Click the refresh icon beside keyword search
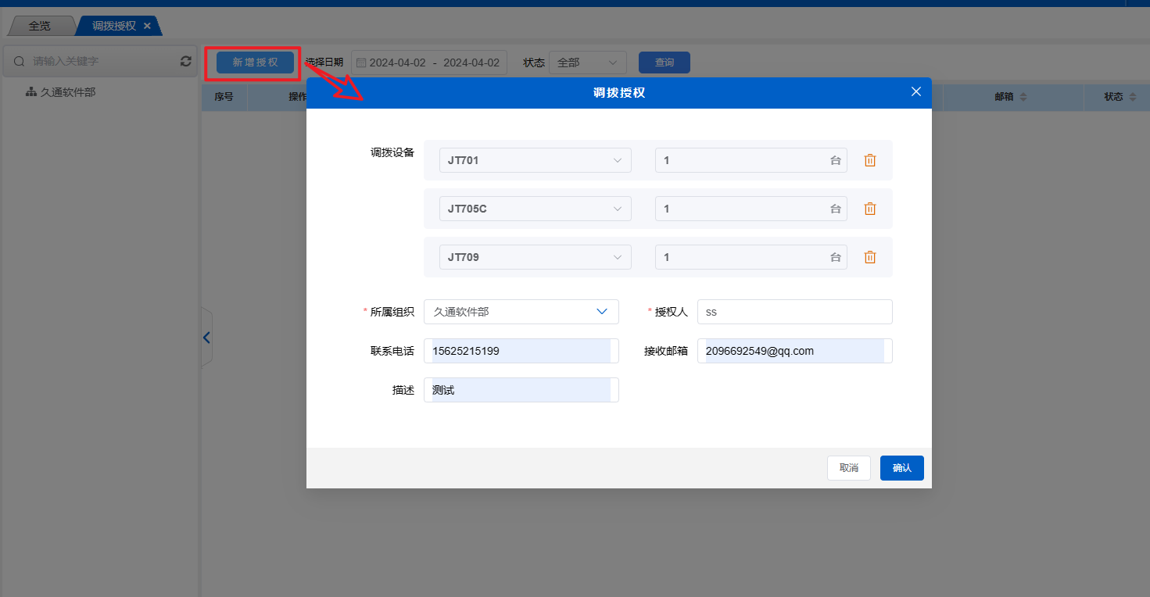Viewport: 1150px width, 597px height. [x=185, y=61]
